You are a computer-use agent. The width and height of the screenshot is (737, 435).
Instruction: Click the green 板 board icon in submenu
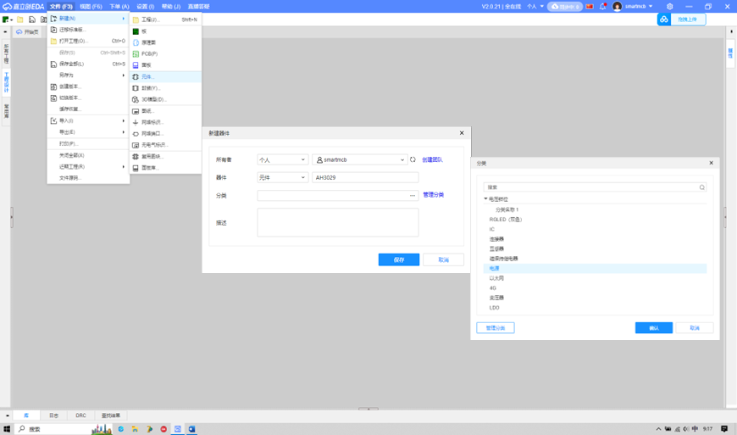(x=136, y=31)
